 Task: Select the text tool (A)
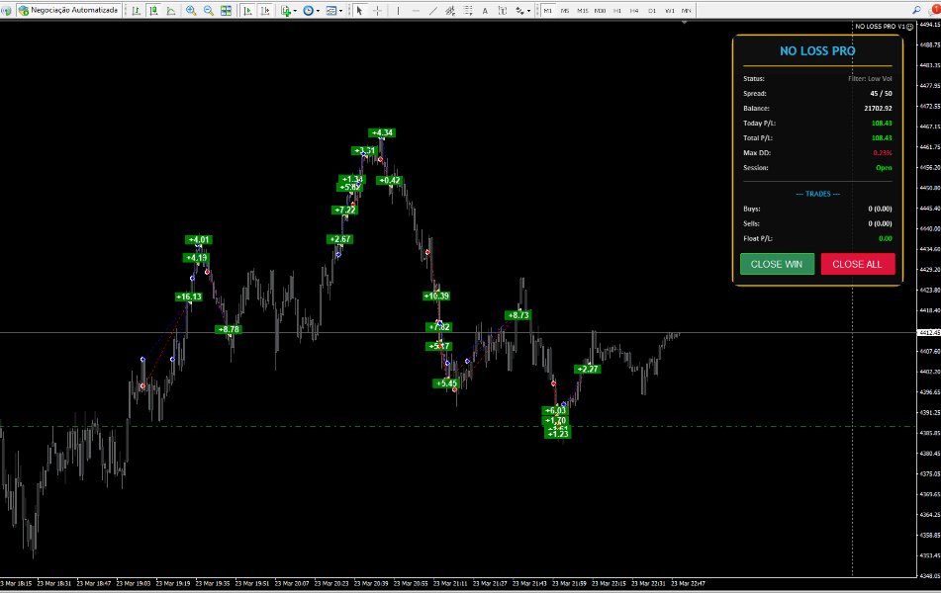click(x=485, y=10)
